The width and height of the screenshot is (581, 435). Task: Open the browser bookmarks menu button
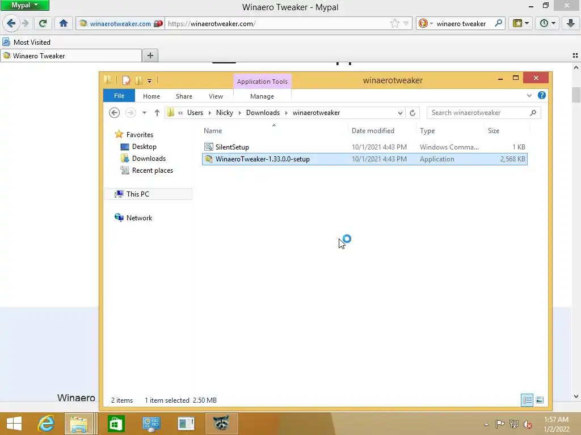(x=521, y=24)
